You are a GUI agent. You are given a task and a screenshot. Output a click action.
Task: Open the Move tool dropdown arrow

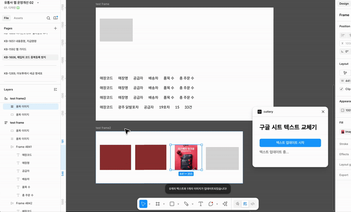tap(150, 204)
